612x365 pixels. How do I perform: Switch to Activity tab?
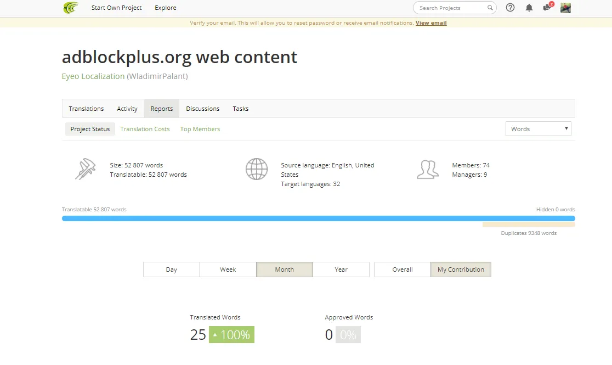pos(127,109)
